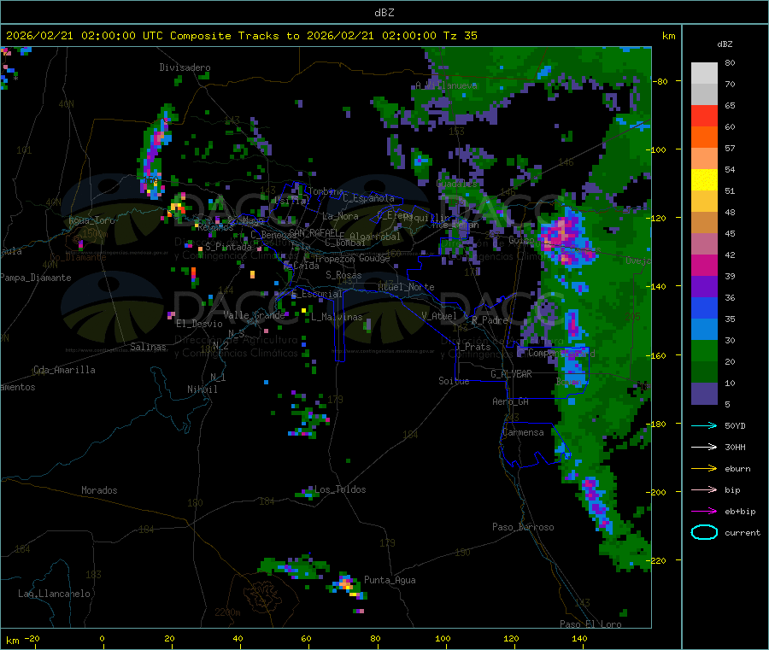Click the 'Agua_Toro' map label
The height and width of the screenshot is (650, 769).
pyautogui.click(x=91, y=220)
